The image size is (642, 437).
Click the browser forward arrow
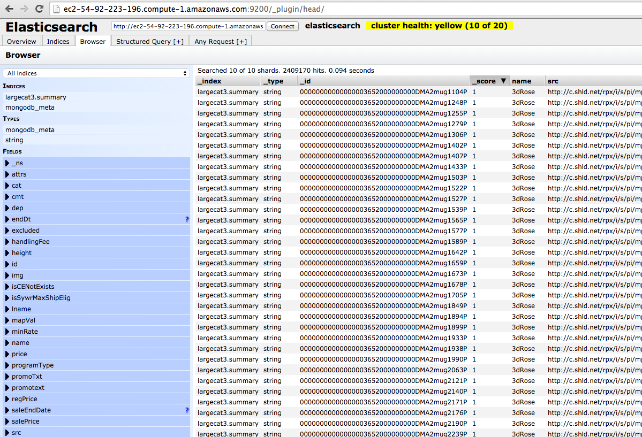click(x=24, y=9)
